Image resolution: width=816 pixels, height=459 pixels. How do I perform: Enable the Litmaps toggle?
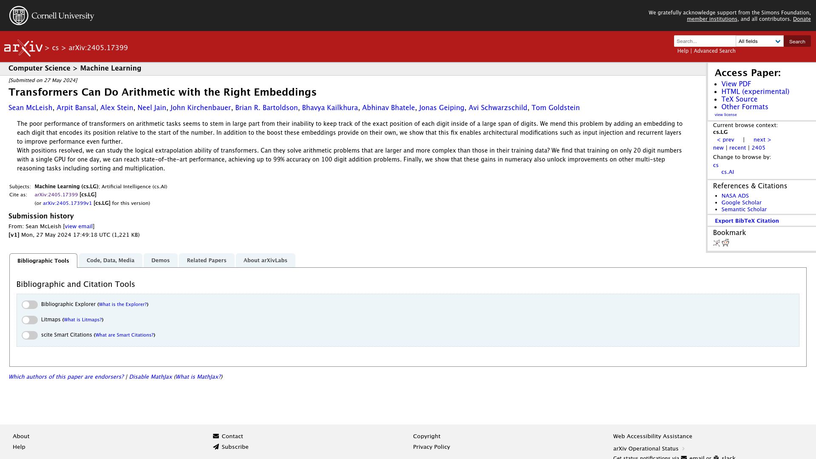[30, 320]
